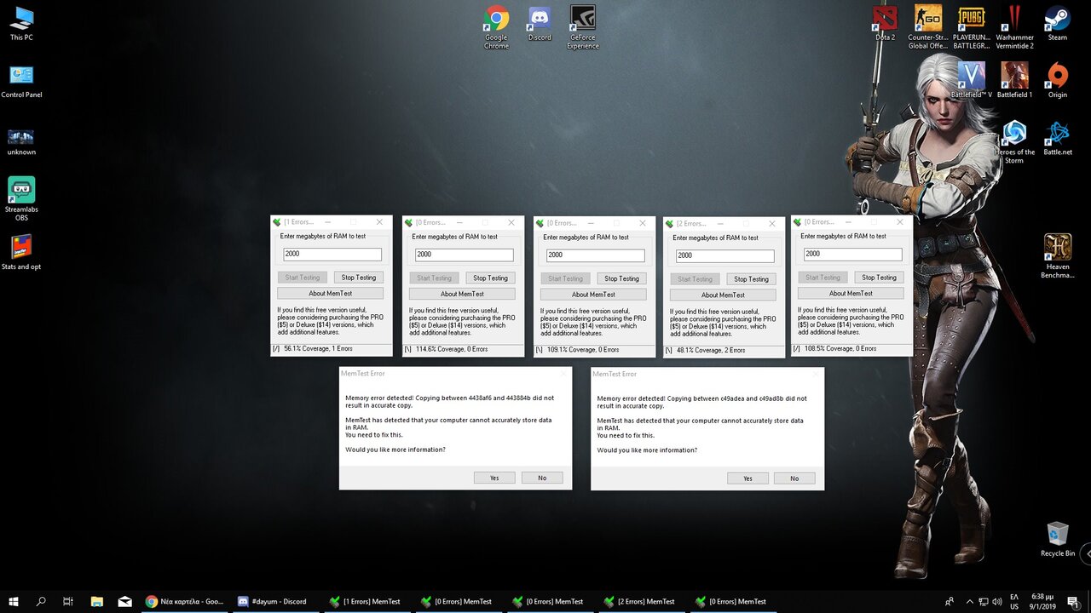Select the 'Stats and opt' desktop icon
The height and width of the screenshot is (613, 1091).
coord(21,254)
